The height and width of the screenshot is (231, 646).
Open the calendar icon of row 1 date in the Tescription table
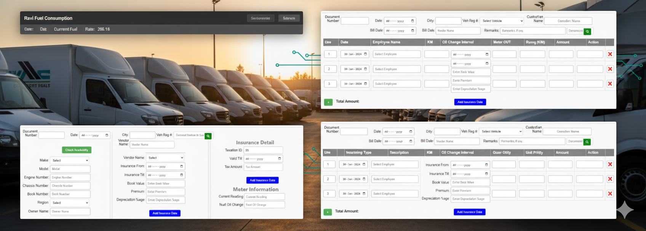364,164
